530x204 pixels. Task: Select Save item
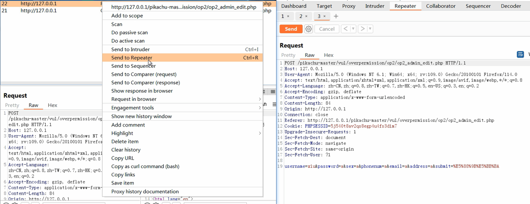183,183
